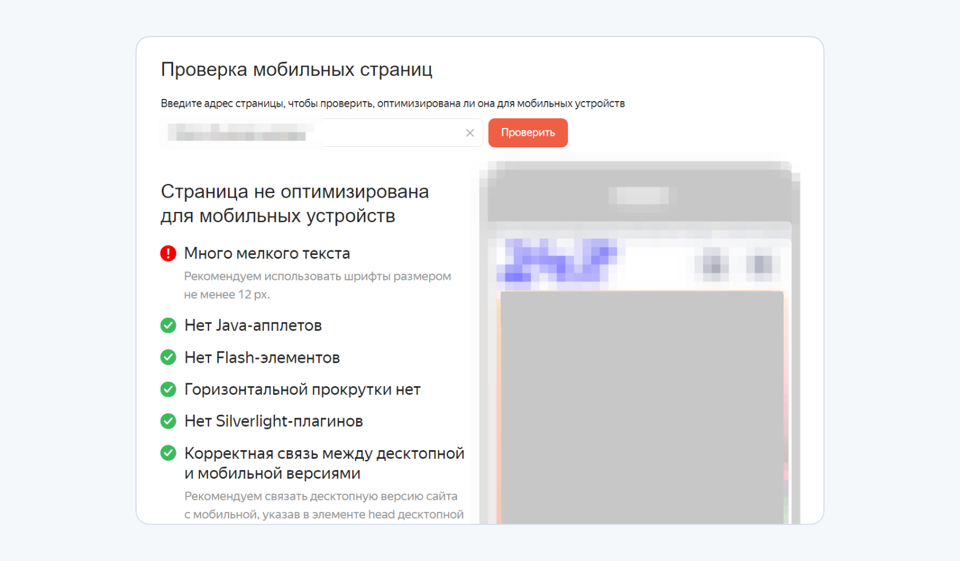This screenshot has height=561, width=960.
Task: Click the red error icon near 'Много мелкого текста'
Action: tap(168, 253)
